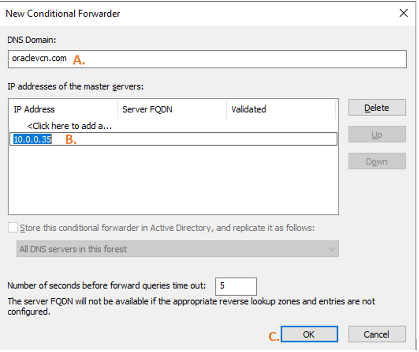Image resolution: width=419 pixels, height=352 pixels.
Task: Dismiss the dialog using Cancel
Action: (377, 334)
